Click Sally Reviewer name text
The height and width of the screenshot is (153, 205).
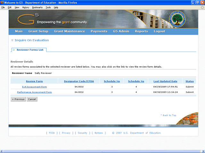(43, 73)
